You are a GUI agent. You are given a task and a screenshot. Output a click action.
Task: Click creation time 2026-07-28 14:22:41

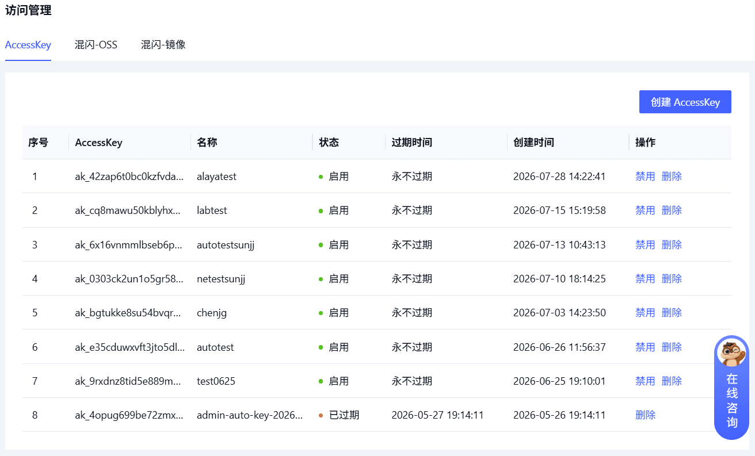click(559, 177)
